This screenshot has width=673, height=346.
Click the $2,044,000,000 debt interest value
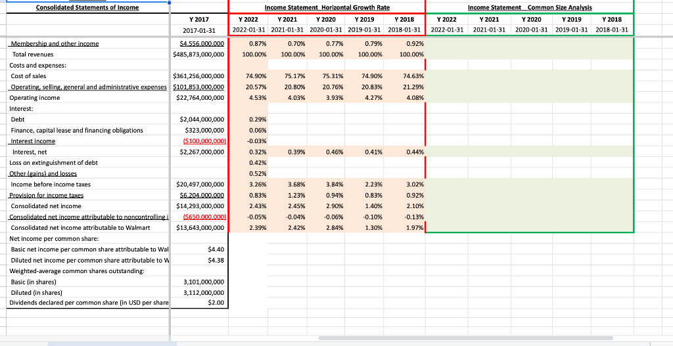click(x=202, y=119)
